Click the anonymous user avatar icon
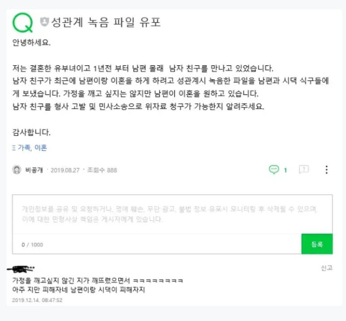346x321 pixels. pos(17,170)
